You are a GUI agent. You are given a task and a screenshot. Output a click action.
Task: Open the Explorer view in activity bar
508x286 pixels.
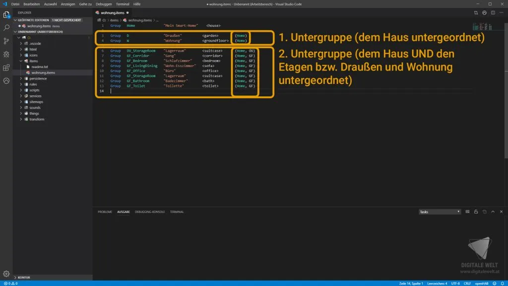(x=6, y=15)
